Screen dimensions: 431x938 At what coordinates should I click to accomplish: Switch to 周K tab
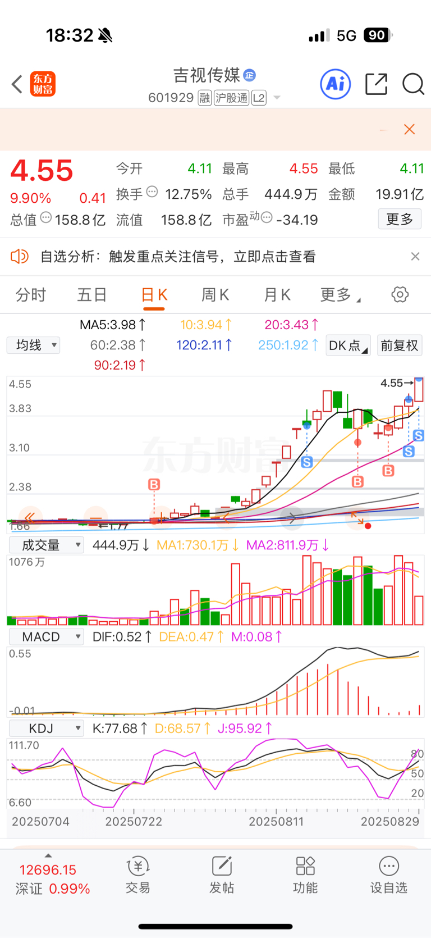[215, 295]
